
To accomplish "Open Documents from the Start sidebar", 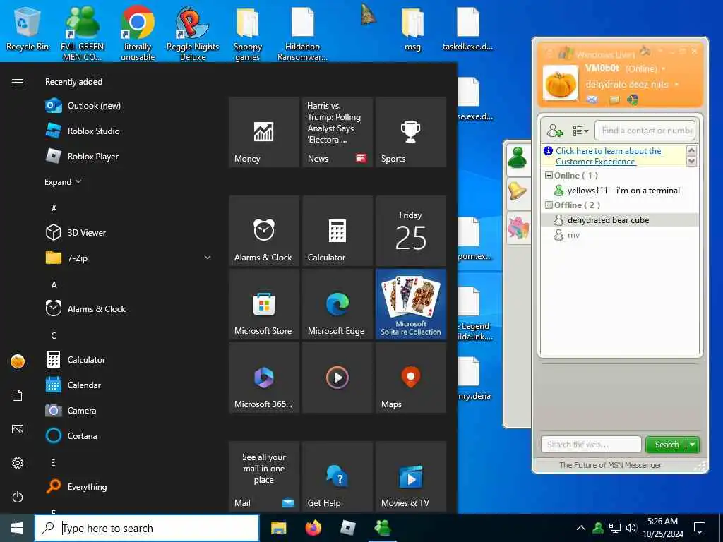I will tap(18, 395).
